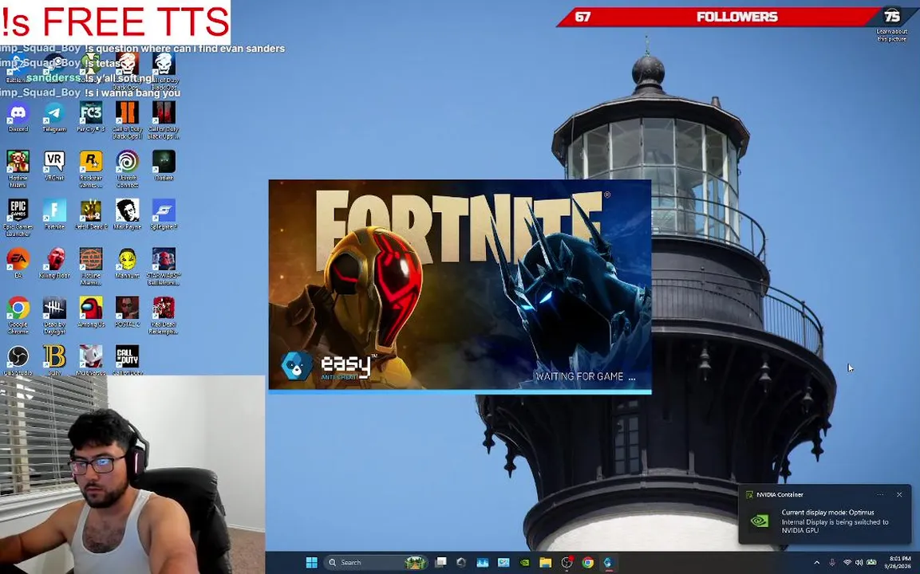Open the volume tray icon
Screen dimensions: 920x574
point(859,563)
